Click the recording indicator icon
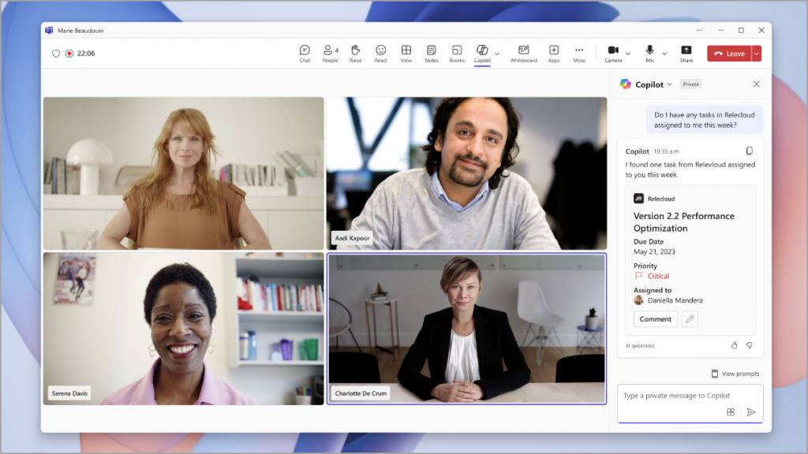808x454 pixels. click(69, 54)
